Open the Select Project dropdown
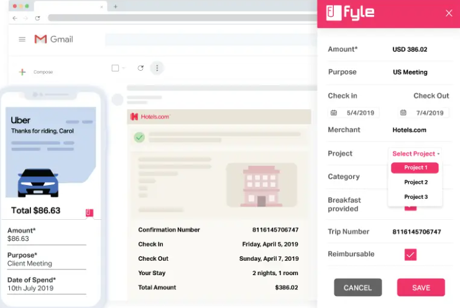Image resolution: width=460 pixels, height=308 pixels. pos(416,154)
